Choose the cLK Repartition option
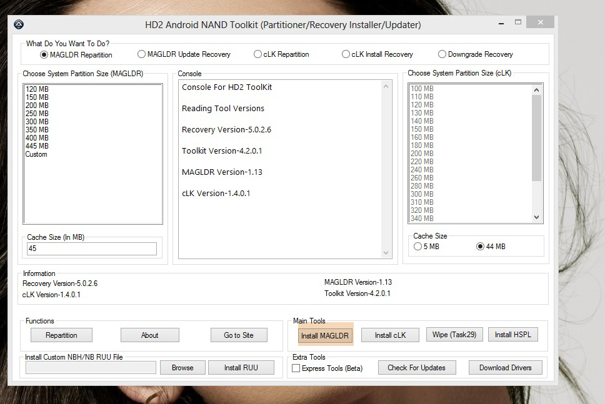This screenshot has height=404, width=605. click(x=281, y=54)
